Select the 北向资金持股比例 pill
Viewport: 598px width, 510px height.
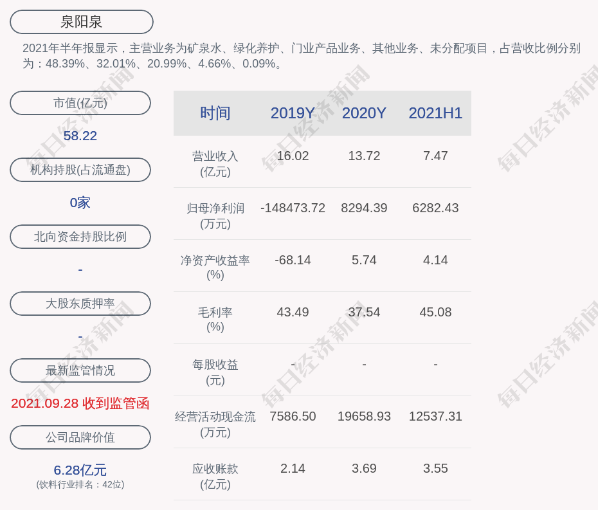(x=80, y=237)
